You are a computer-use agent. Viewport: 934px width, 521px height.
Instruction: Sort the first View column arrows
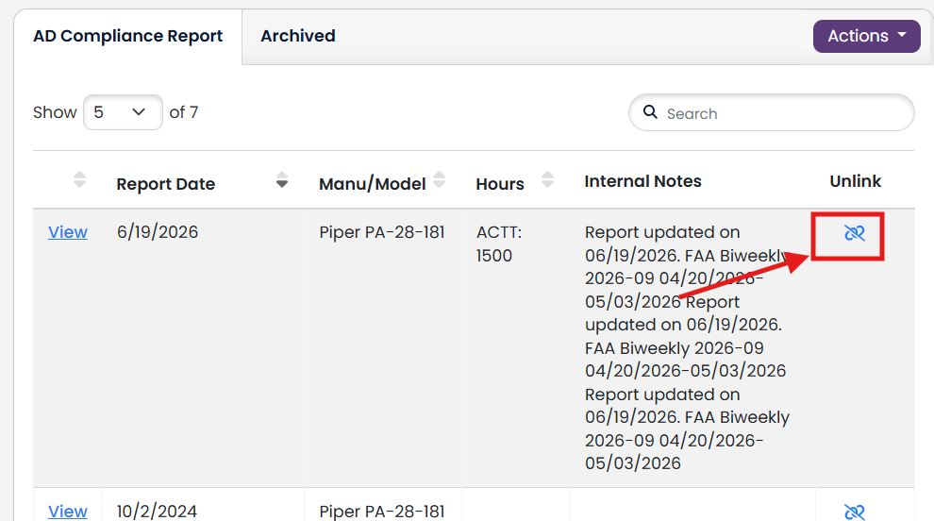click(x=79, y=179)
